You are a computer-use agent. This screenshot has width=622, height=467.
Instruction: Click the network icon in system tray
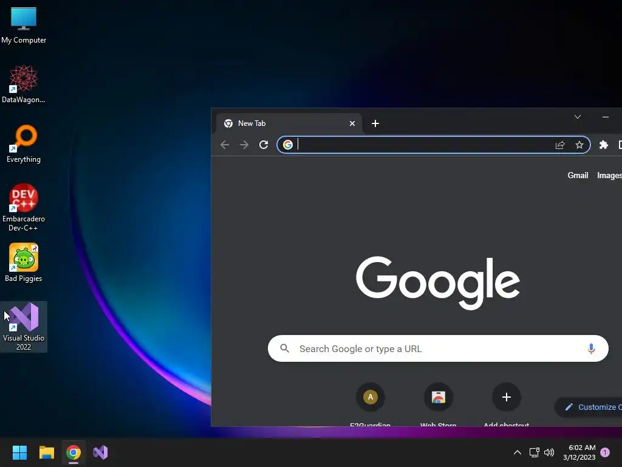pos(535,452)
